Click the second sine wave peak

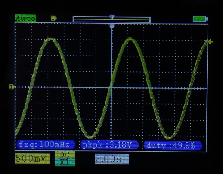[x=130, y=39]
